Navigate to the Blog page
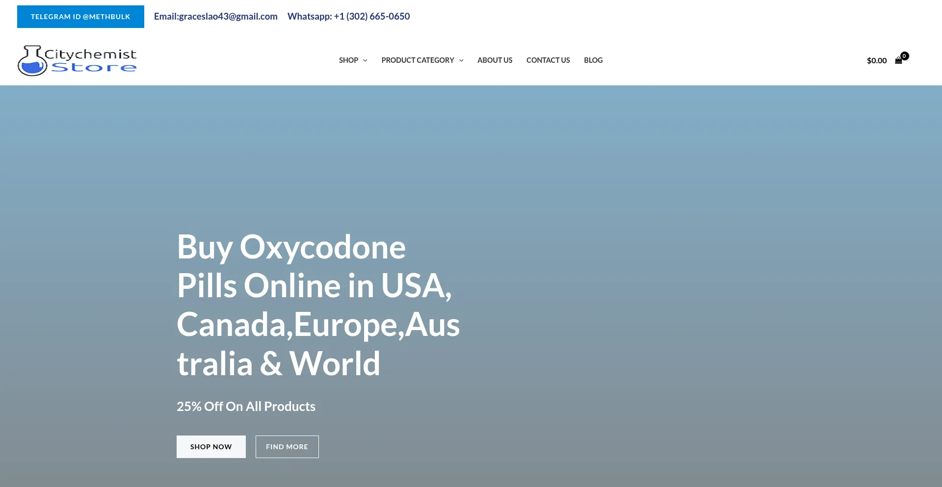Screen dimensions: 942x487 [x=593, y=60]
